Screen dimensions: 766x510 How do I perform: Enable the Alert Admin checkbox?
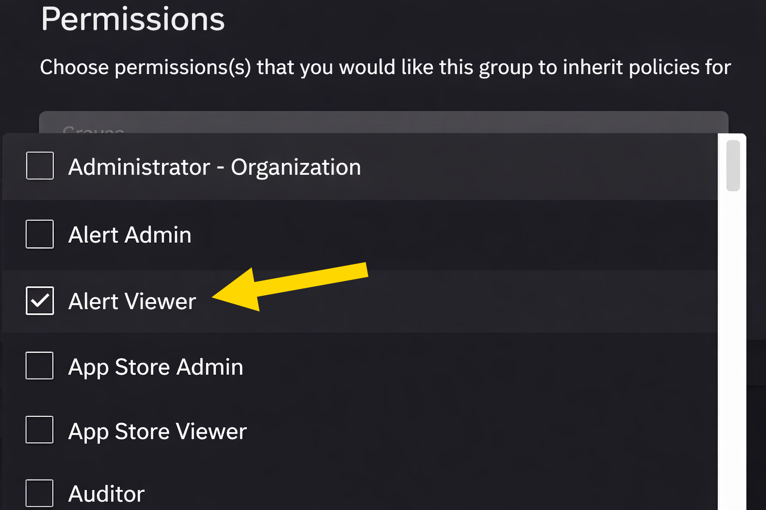pos(40,234)
